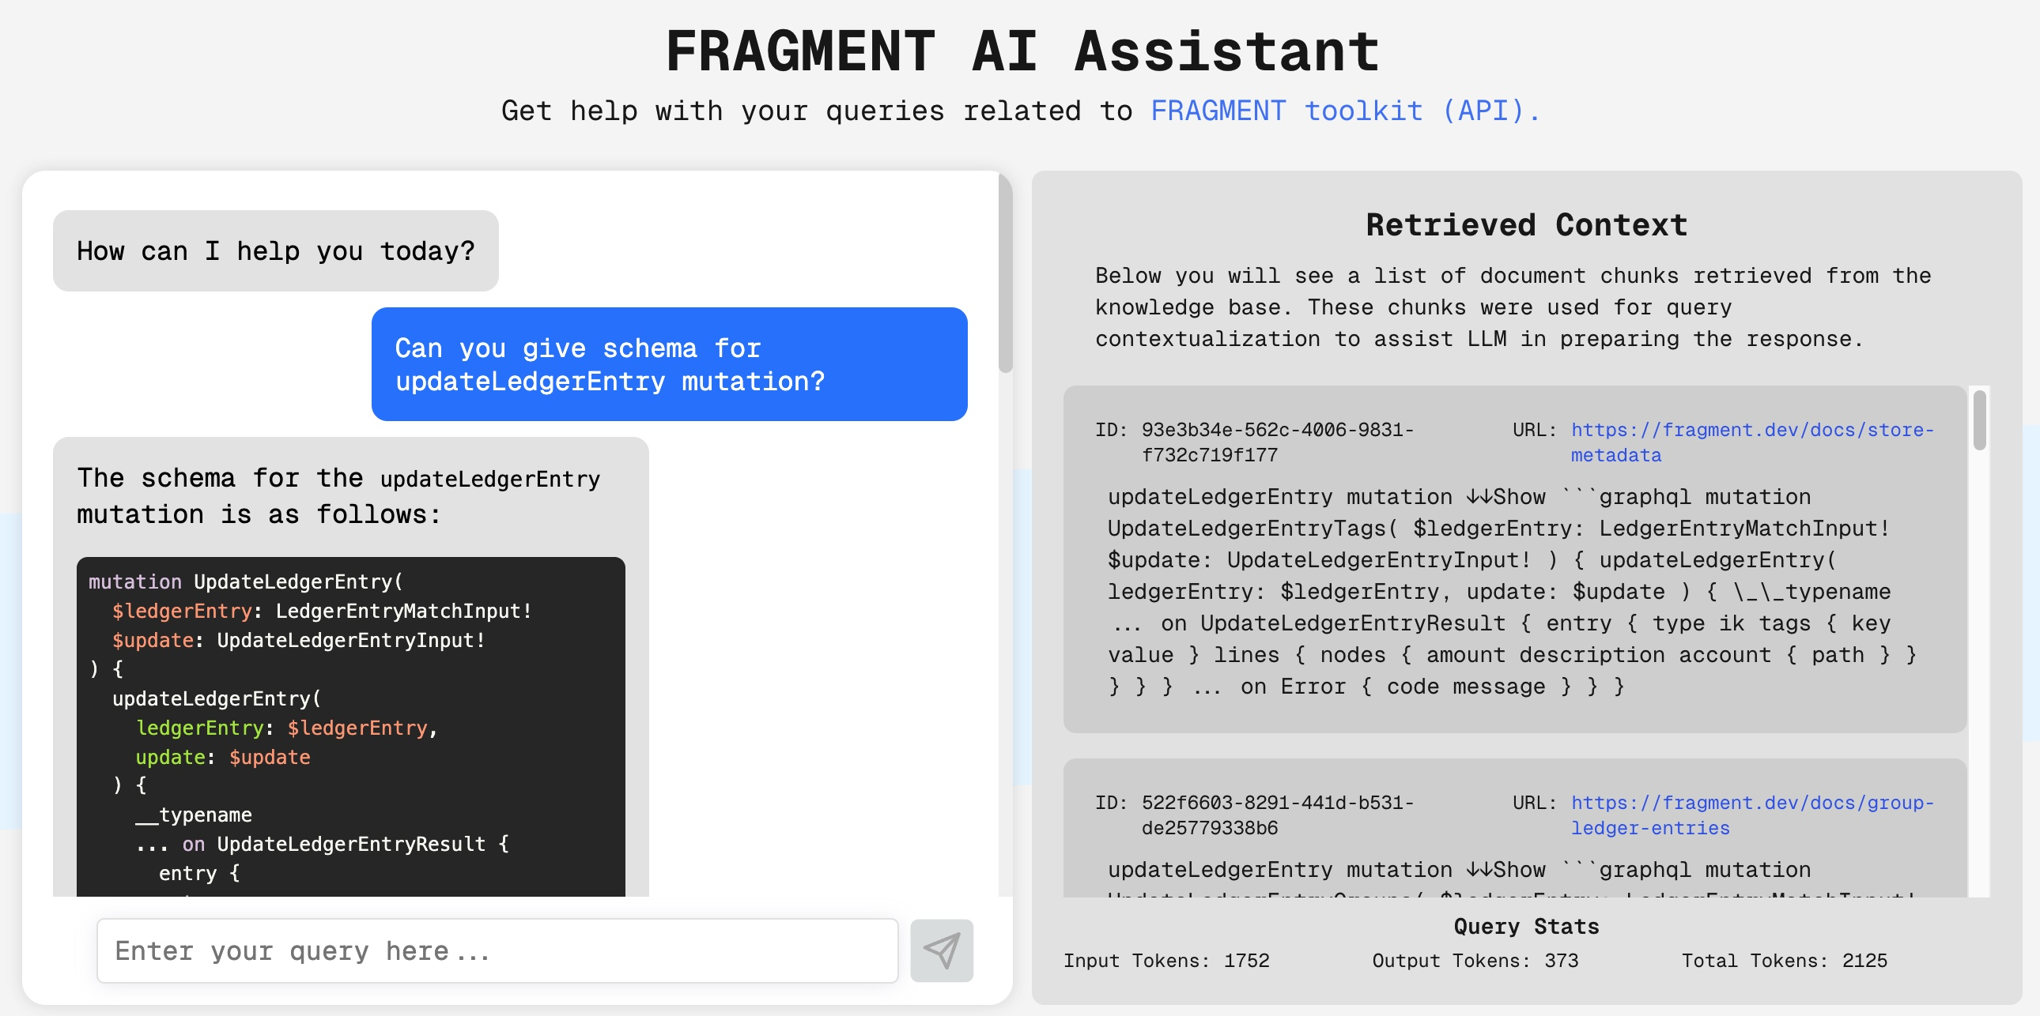Open the FRAGMENT toolkit (API) link

coord(1345,111)
